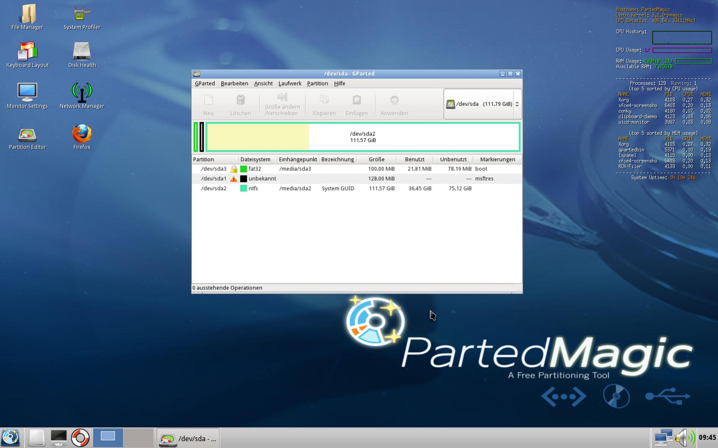Click the green fat32 color swatch
The image size is (718, 448).
pyautogui.click(x=244, y=169)
